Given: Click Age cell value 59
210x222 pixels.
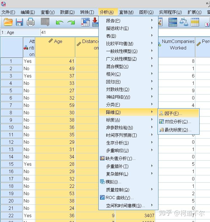Looking at the screenshot, I should coord(55,105).
